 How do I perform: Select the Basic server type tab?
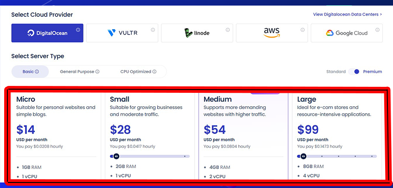click(x=30, y=72)
